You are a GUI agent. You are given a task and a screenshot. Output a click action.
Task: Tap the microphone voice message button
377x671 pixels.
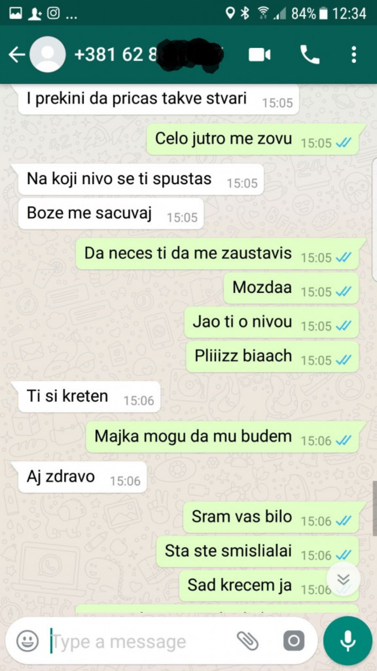point(348,641)
